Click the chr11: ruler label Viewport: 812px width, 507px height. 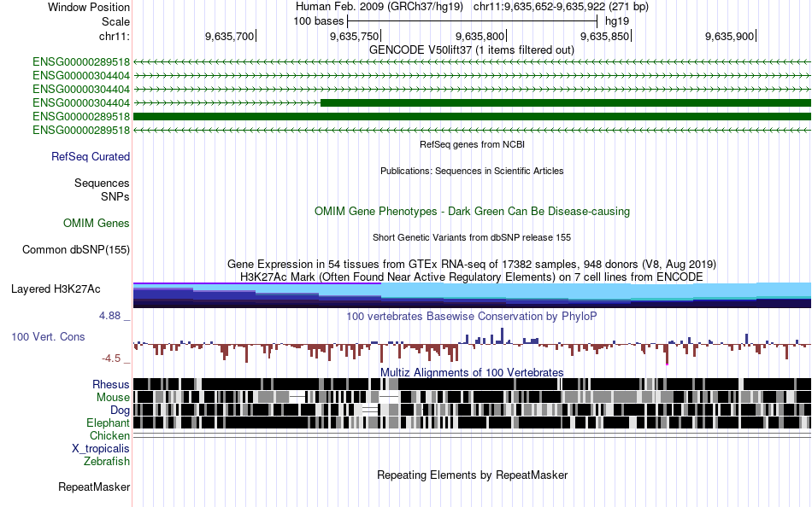pyautogui.click(x=115, y=36)
